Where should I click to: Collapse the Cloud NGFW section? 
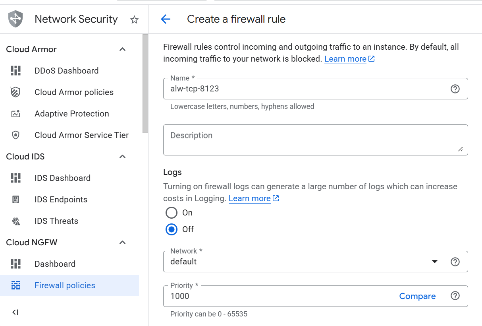(x=122, y=242)
